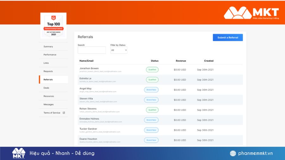Open the Filter by Status dropdown
The image size is (285, 160).
pyautogui.click(x=119, y=50)
